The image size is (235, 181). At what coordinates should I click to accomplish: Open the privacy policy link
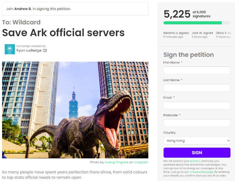pyautogui.click(x=195, y=161)
